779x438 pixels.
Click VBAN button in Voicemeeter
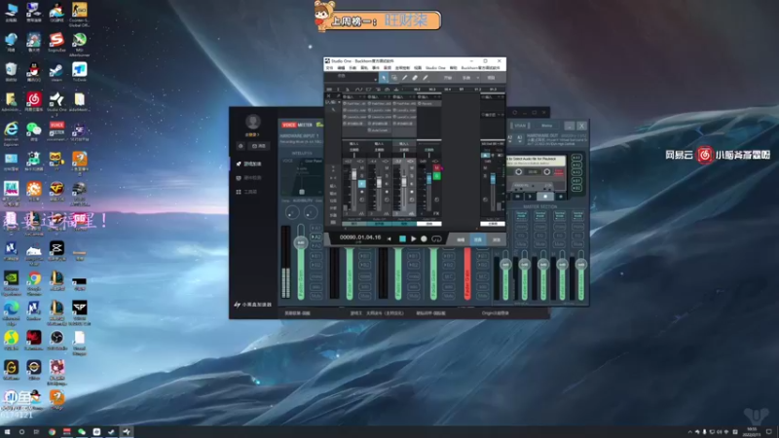[x=520, y=126]
